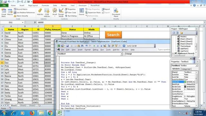
Task: Click the BorderColor dark swatch
Action: click(x=185, y=87)
